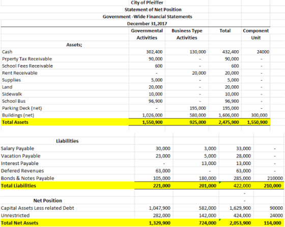Click the 'Buildings (net)' label

(x=18, y=115)
